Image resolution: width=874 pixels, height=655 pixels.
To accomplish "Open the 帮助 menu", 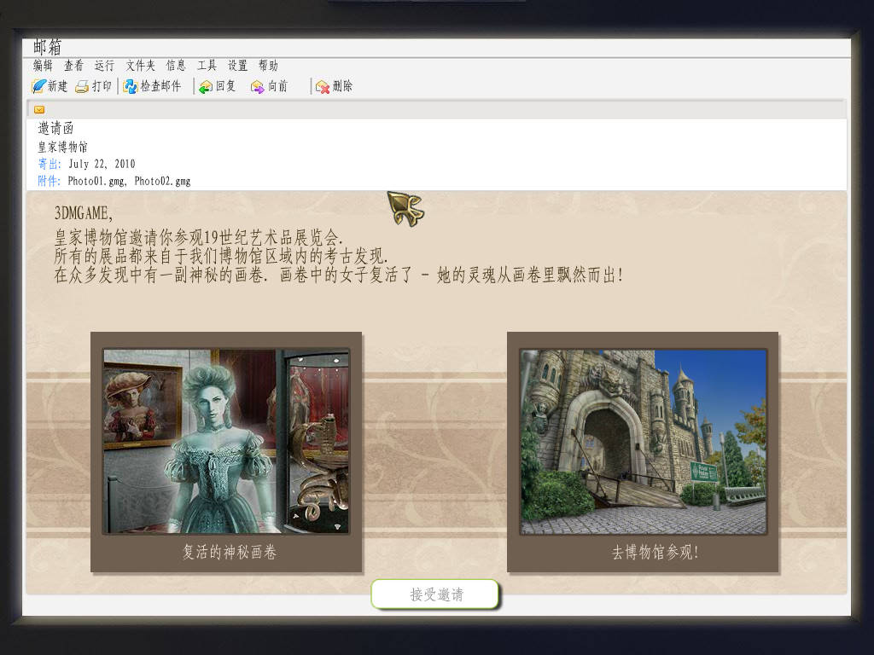I will (x=268, y=66).
